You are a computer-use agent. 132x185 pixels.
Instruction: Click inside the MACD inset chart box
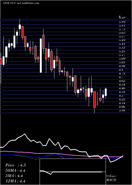(x=73, y=172)
